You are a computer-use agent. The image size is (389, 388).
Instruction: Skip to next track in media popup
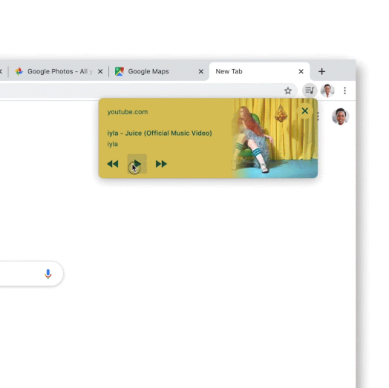click(x=161, y=164)
